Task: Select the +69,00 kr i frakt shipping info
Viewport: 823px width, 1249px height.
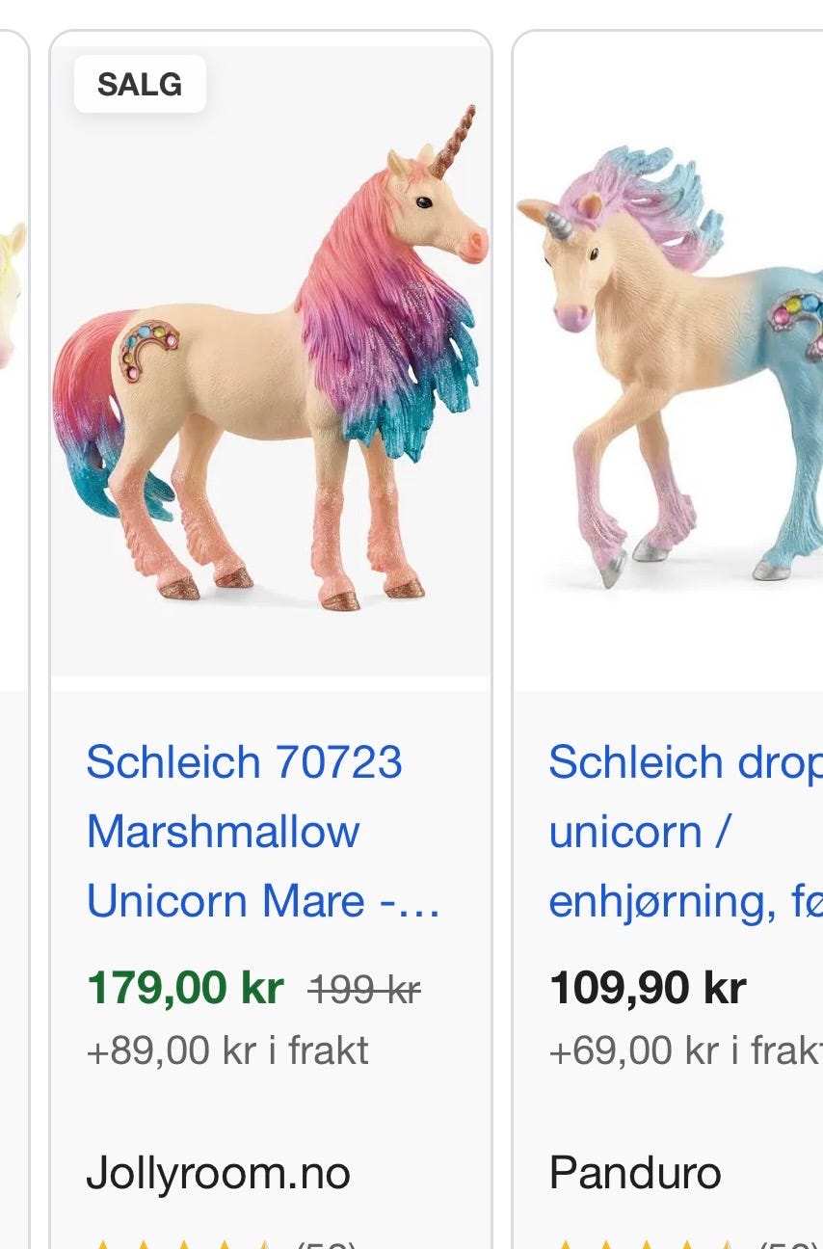Action: [686, 1050]
